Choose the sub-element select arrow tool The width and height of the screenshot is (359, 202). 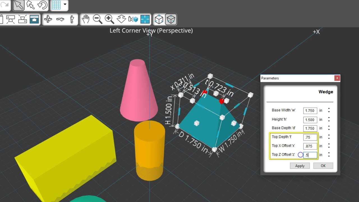click(31, 5)
